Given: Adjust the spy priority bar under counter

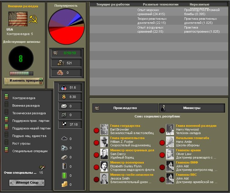Looking at the screenshot, I should point(21,73).
